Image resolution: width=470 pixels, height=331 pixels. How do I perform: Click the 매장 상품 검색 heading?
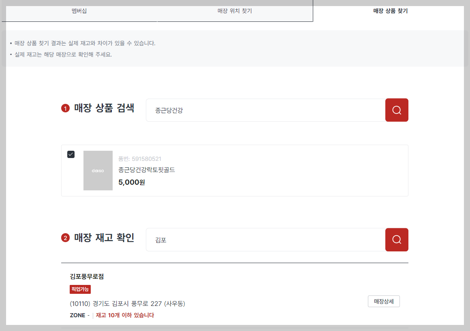click(x=104, y=108)
